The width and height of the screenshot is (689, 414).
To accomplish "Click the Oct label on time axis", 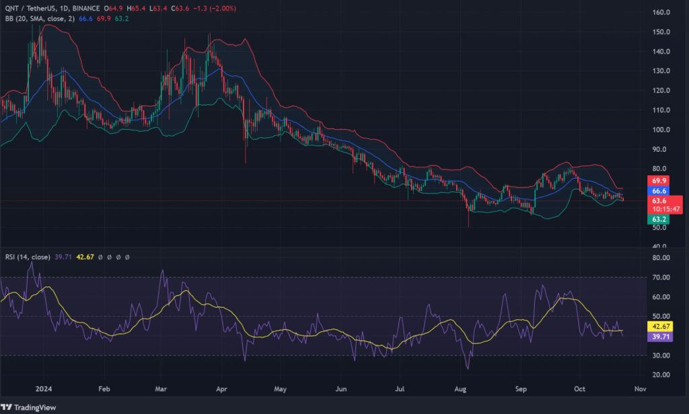I will (579, 388).
